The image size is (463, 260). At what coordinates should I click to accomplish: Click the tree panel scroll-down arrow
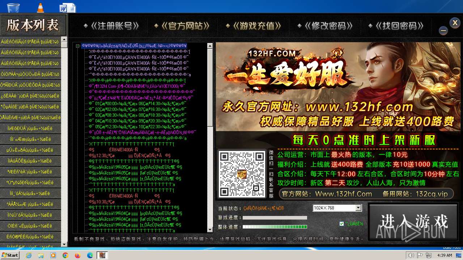[210, 230]
